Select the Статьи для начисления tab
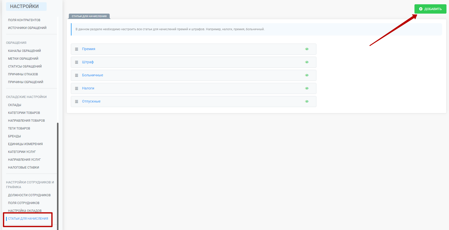 (89, 16)
